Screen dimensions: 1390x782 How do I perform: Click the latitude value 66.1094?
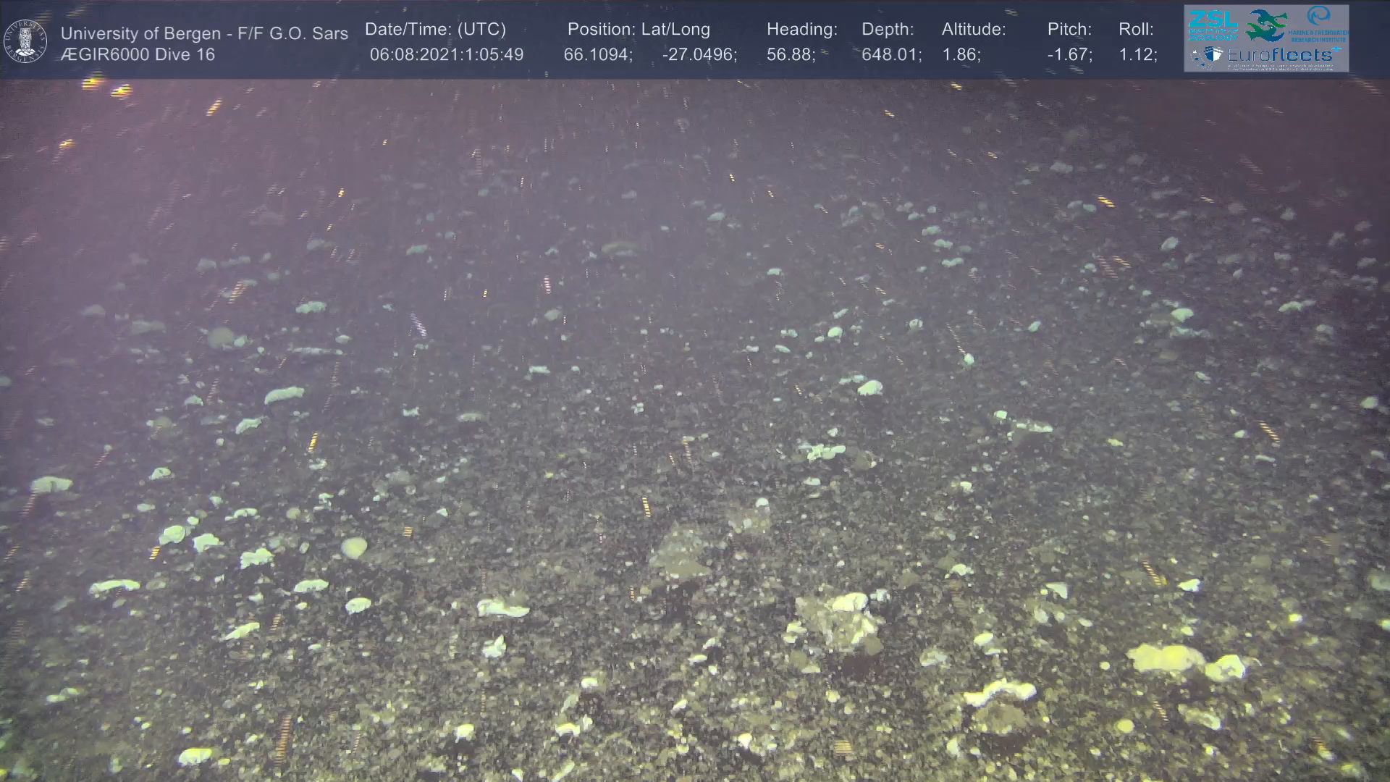pyautogui.click(x=597, y=54)
